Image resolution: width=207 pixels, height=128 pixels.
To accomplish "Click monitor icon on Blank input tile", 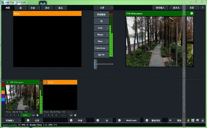I will tap(71, 115).
